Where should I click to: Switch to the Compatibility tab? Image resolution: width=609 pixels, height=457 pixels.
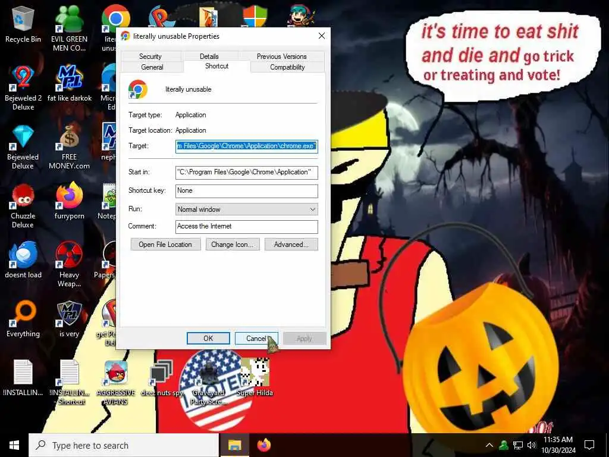coord(287,67)
